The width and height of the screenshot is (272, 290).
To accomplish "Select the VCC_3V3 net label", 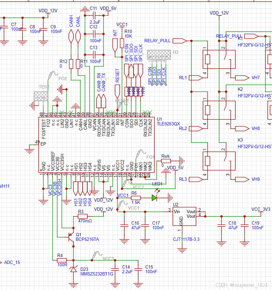I will [x=261, y=209].
